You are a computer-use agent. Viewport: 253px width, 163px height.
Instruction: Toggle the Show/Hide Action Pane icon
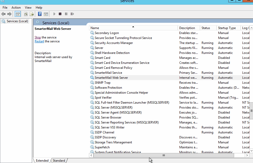click(x=46, y=14)
